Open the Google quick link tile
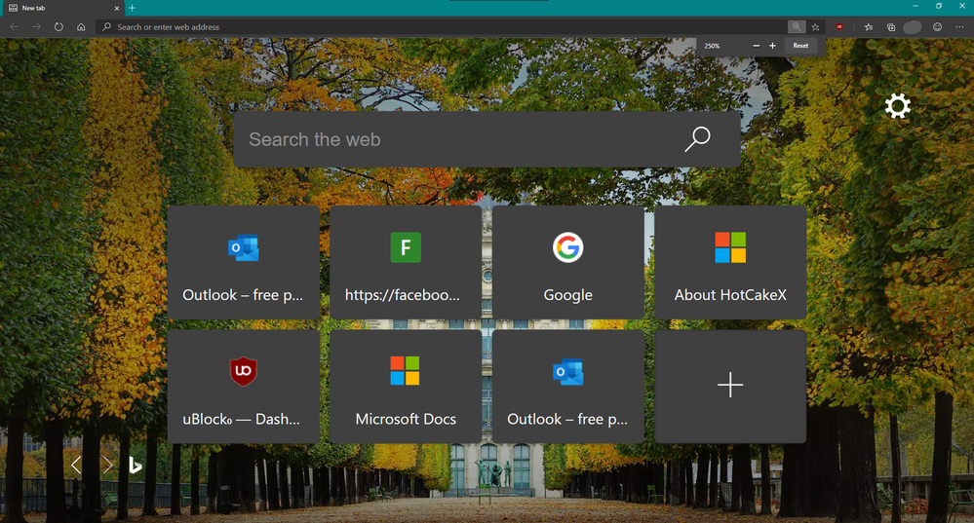Screen dimensions: 974x523 567,262
